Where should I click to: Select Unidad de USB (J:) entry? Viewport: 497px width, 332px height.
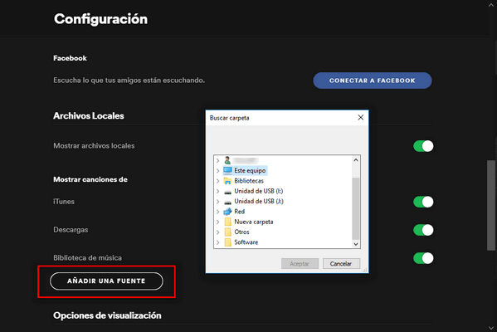click(x=259, y=202)
